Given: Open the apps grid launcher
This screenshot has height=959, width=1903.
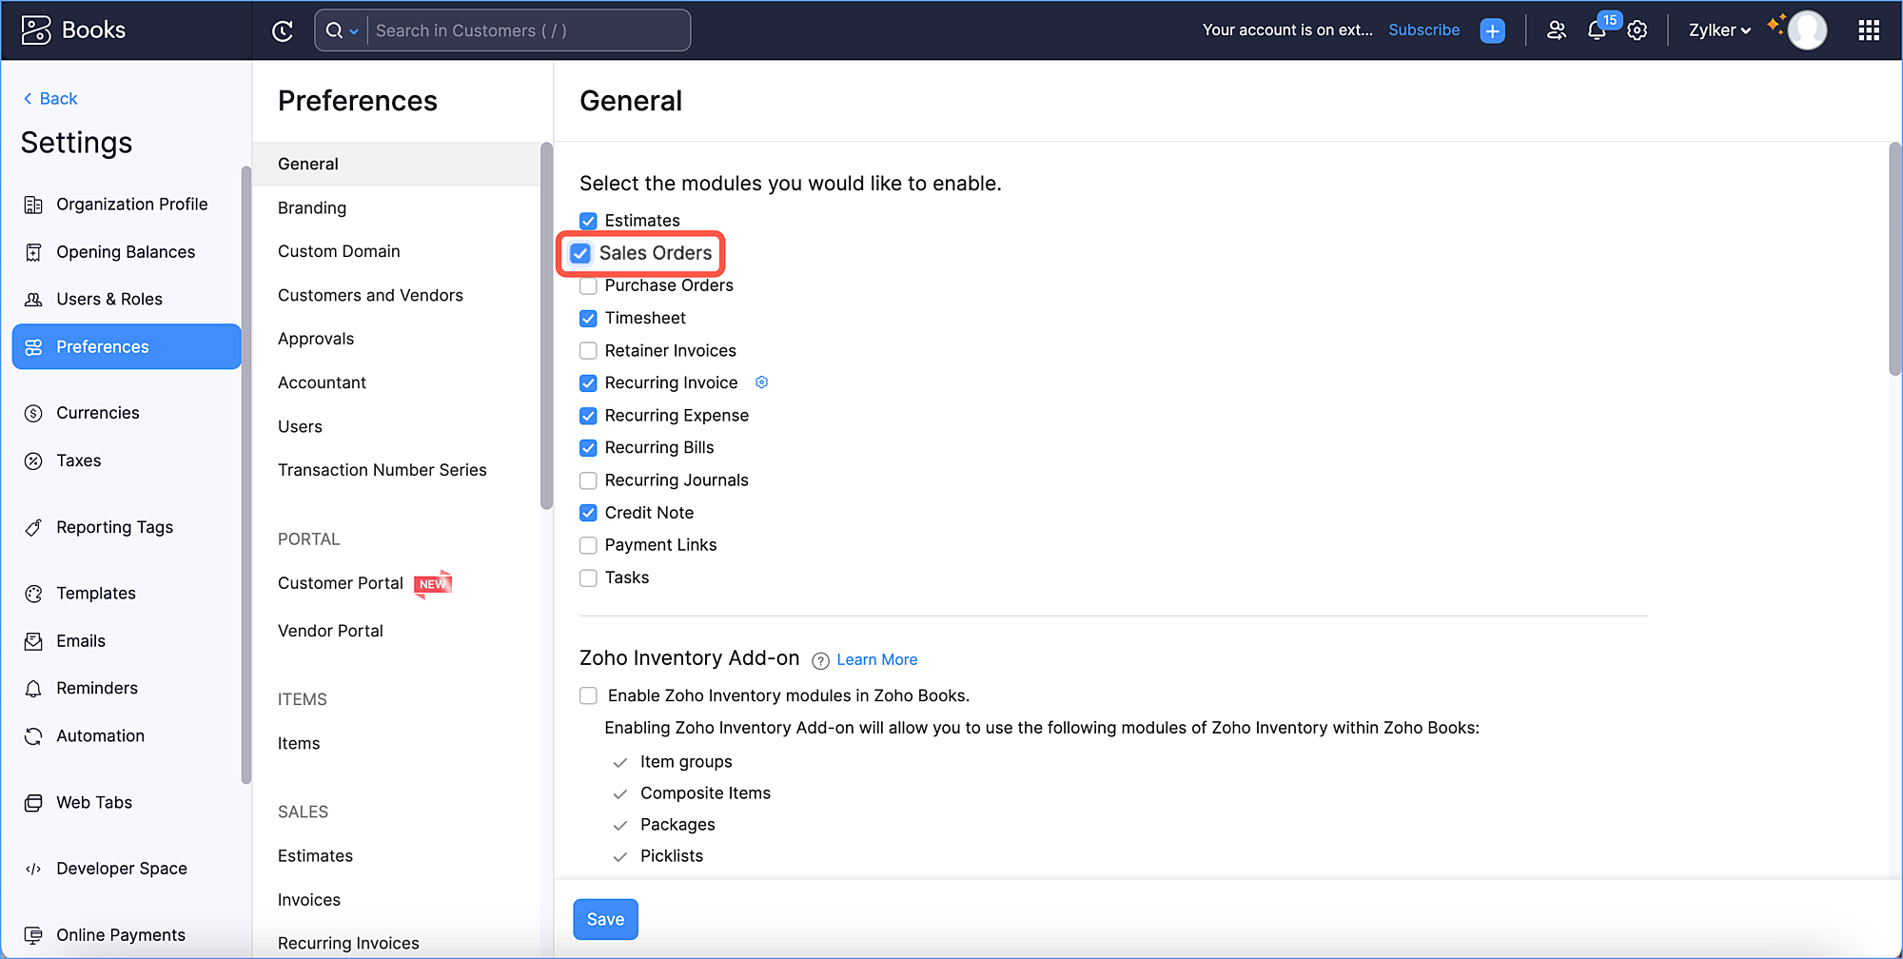Looking at the screenshot, I should click(1869, 30).
